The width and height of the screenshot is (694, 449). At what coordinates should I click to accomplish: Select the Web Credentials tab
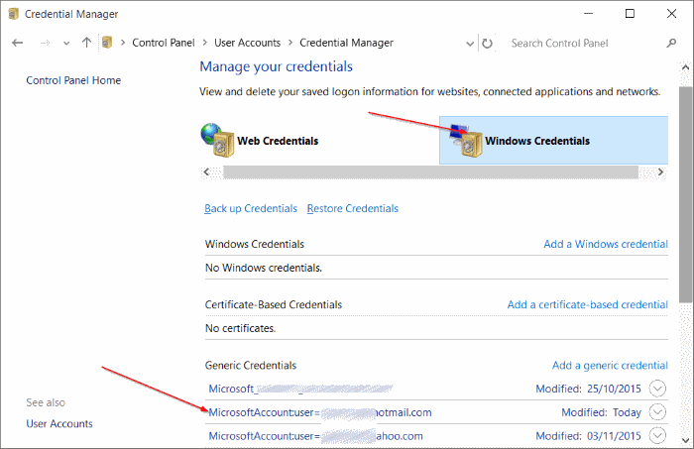(x=277, y=141)
